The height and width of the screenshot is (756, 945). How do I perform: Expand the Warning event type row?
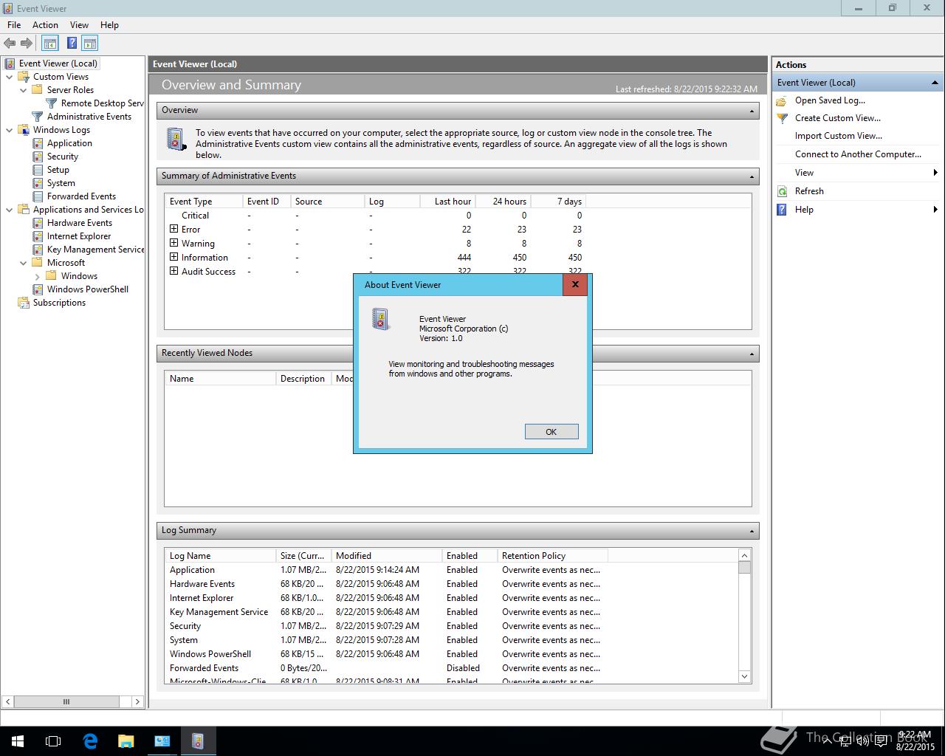point(174,243)
